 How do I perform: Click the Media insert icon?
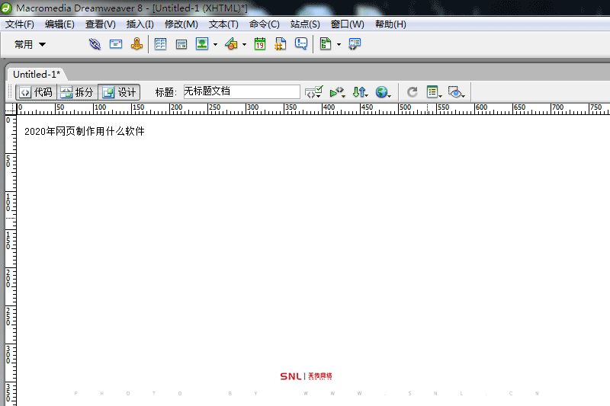click(x=232, y=44)
